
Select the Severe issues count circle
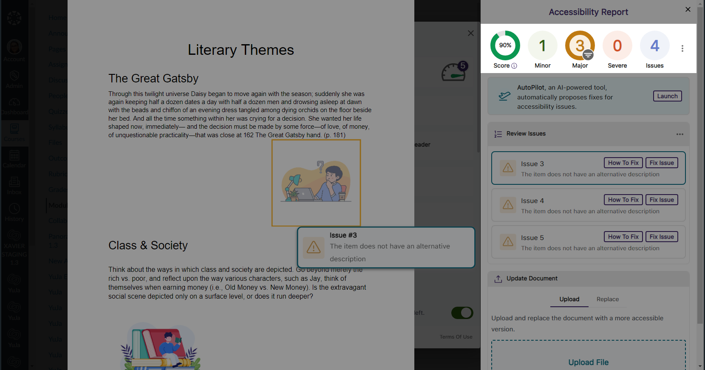tap(617, 46)
